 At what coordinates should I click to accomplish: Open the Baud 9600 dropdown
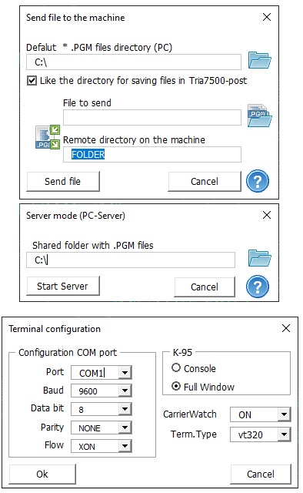pyautogui.click(x=125, y=391)
